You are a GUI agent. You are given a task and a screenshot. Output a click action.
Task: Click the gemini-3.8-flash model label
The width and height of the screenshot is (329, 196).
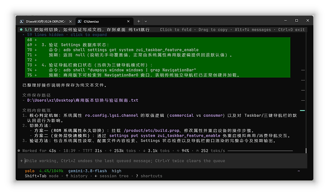88,171
